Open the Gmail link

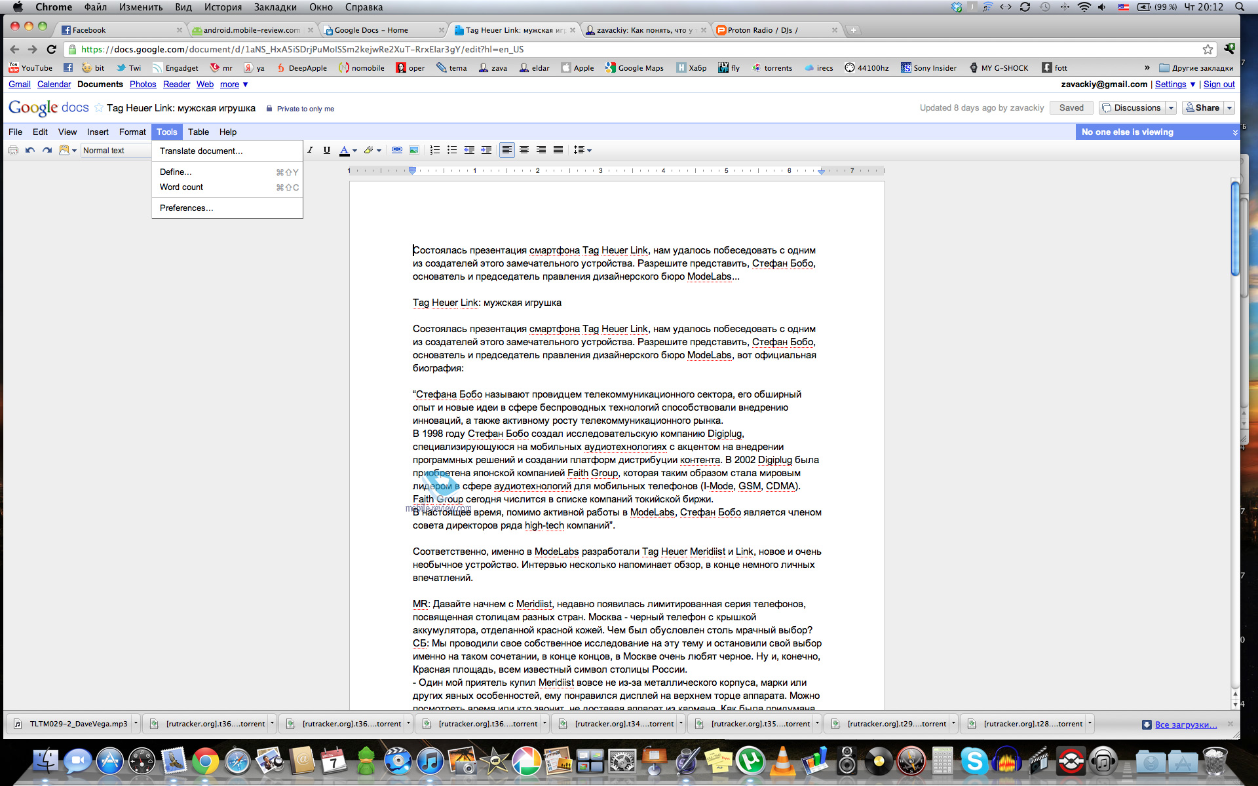(20, 84)
